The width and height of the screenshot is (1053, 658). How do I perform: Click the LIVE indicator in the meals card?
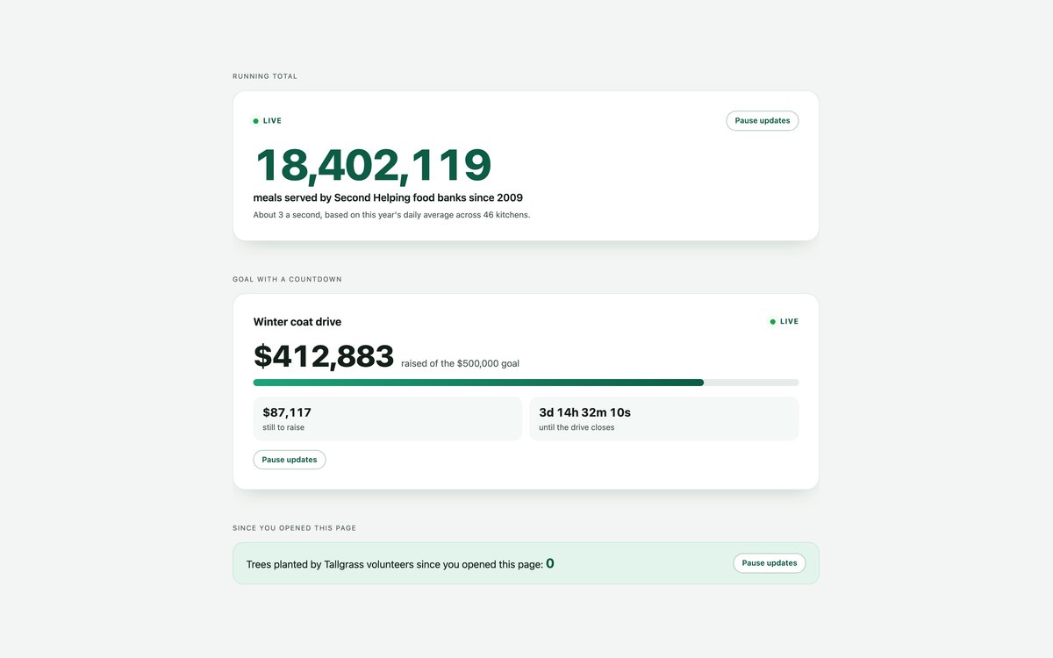click(x=268, y=121)
